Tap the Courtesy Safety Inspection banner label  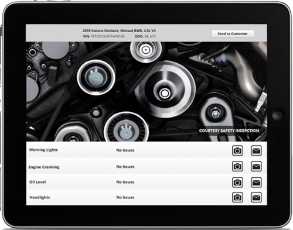229,131
